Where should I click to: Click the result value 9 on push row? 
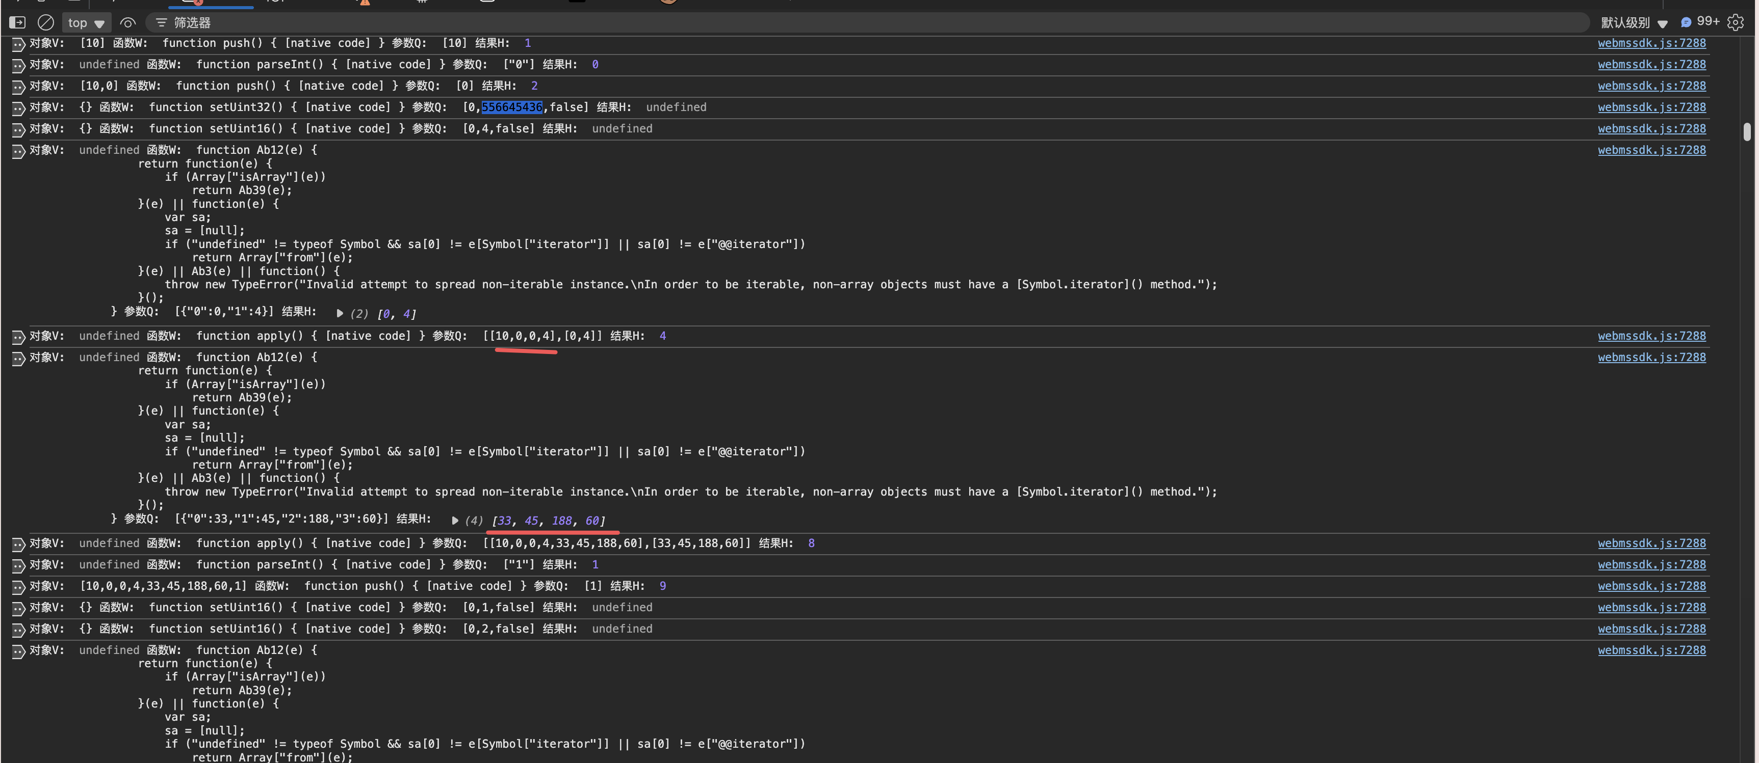pos(662,586)
